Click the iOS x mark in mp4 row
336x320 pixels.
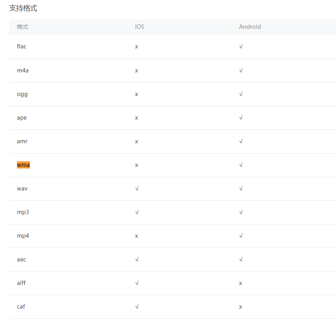pos(137,236)
